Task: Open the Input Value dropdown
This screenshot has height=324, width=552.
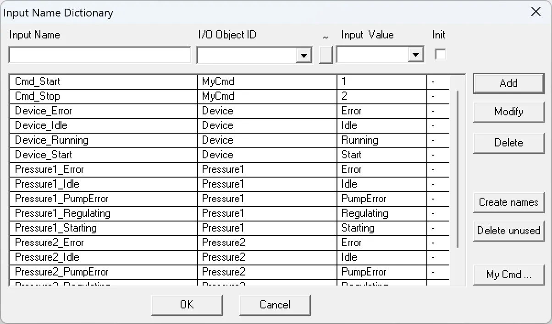Action: tap(416, 54)
